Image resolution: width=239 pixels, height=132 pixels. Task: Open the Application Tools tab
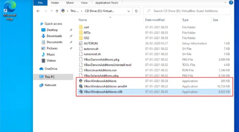pos(107,3)
